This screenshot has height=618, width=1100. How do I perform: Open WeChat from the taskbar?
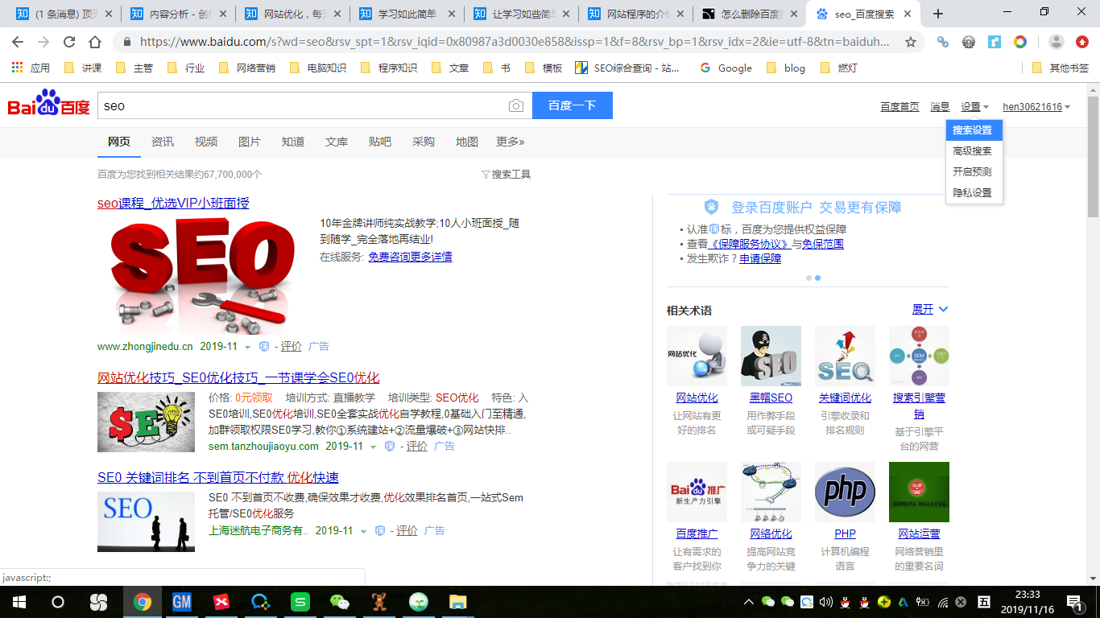pyautogui.click(x=340, y=601)
